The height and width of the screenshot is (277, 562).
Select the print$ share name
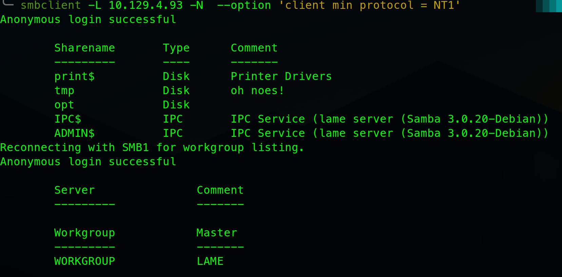(x=75, y=77)
